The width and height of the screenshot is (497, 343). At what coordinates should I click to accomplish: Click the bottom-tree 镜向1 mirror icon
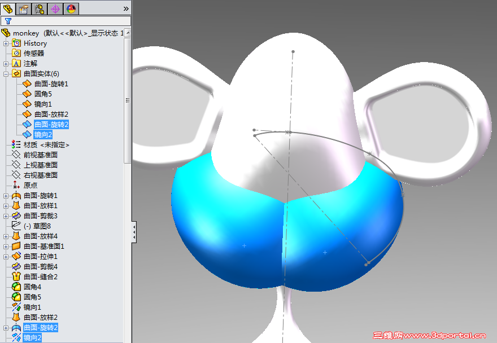tap(16, 307)
